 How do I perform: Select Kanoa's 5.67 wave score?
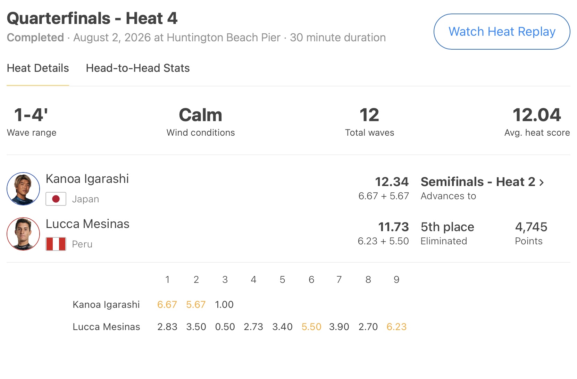(x=196, y=305)
